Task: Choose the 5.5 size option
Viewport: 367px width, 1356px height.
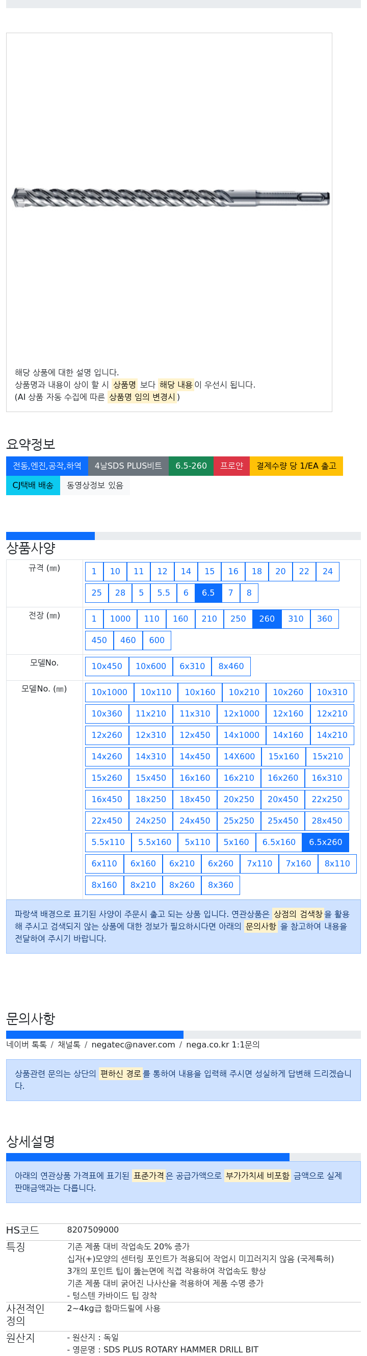Action: (164, 593)
